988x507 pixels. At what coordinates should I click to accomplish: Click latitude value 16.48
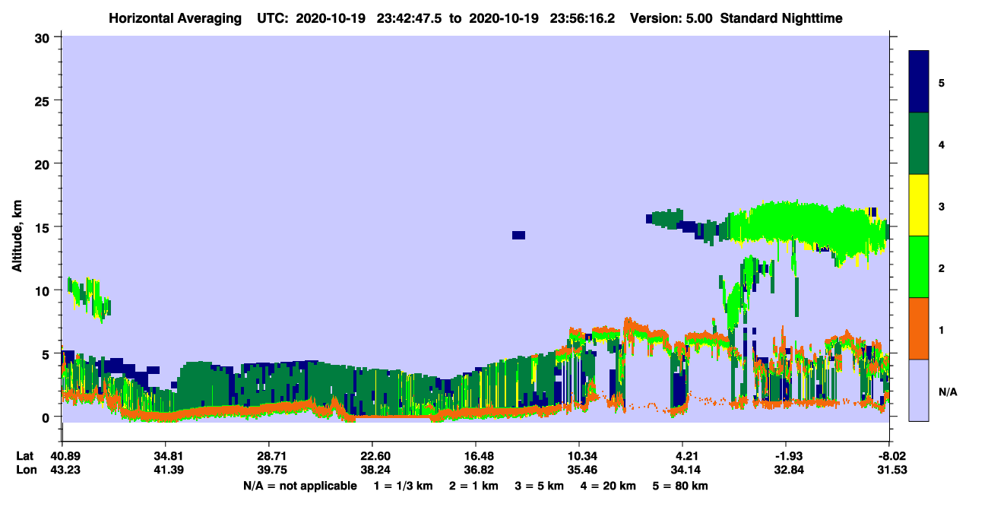pos(475,455)
